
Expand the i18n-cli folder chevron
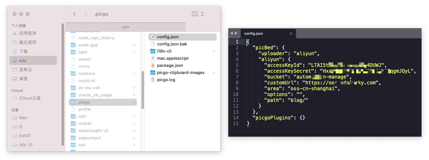click(214, 51)
